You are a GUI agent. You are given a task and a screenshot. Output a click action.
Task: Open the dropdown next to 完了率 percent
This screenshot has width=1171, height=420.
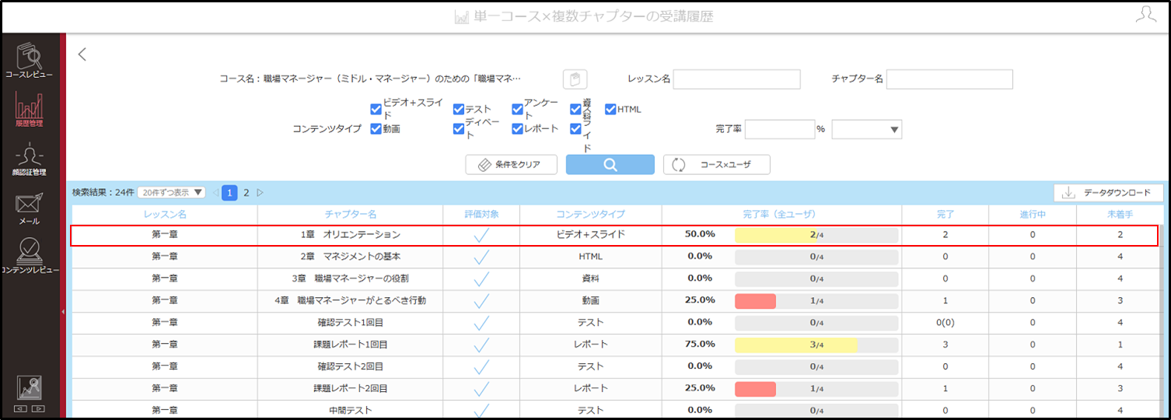pyautogui.click(x=866, y=130)
